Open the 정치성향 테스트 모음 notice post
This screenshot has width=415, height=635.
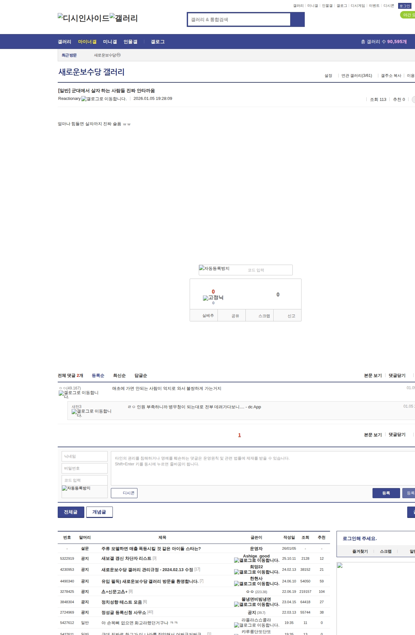pos(122,602)
